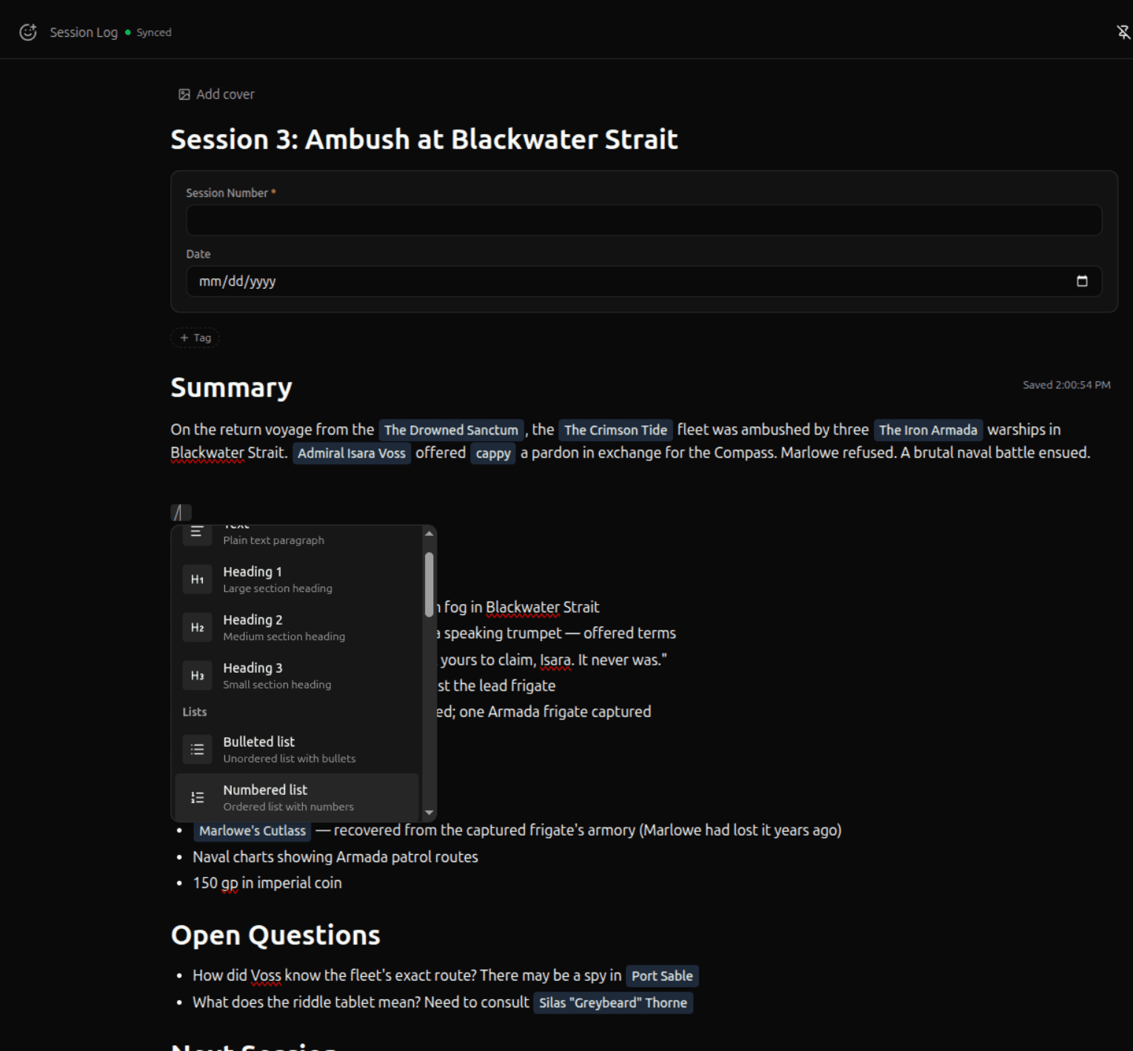Open the Admiral Isara Voss entity chip
Screen dimensions: 1133x1051
click(x=352, y=453)
